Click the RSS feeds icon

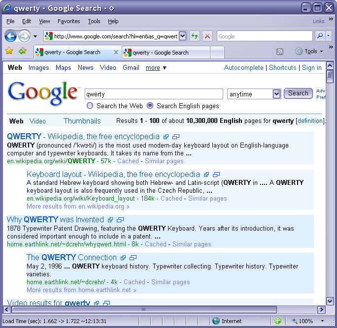pos(280,52)
